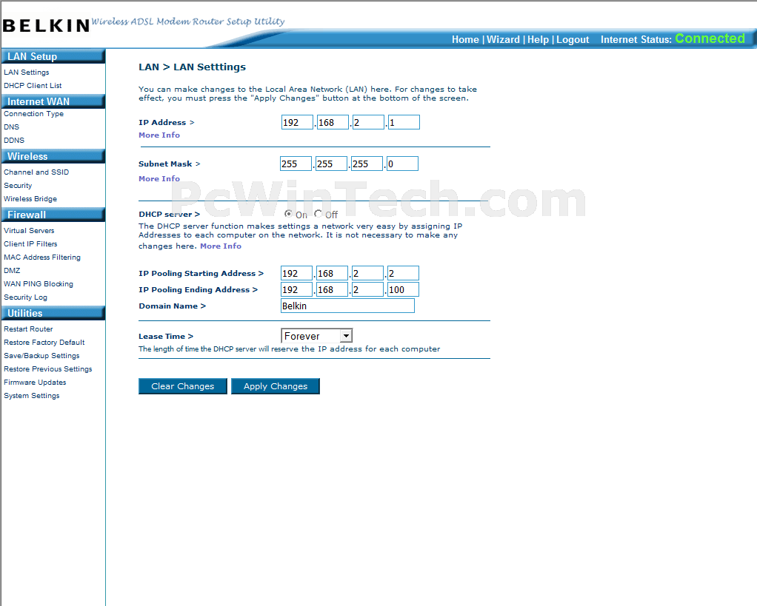Viewport: 757px width, 606px height.
Task: Open the Lease Time dropdown
Action: (x=317, y=335)
